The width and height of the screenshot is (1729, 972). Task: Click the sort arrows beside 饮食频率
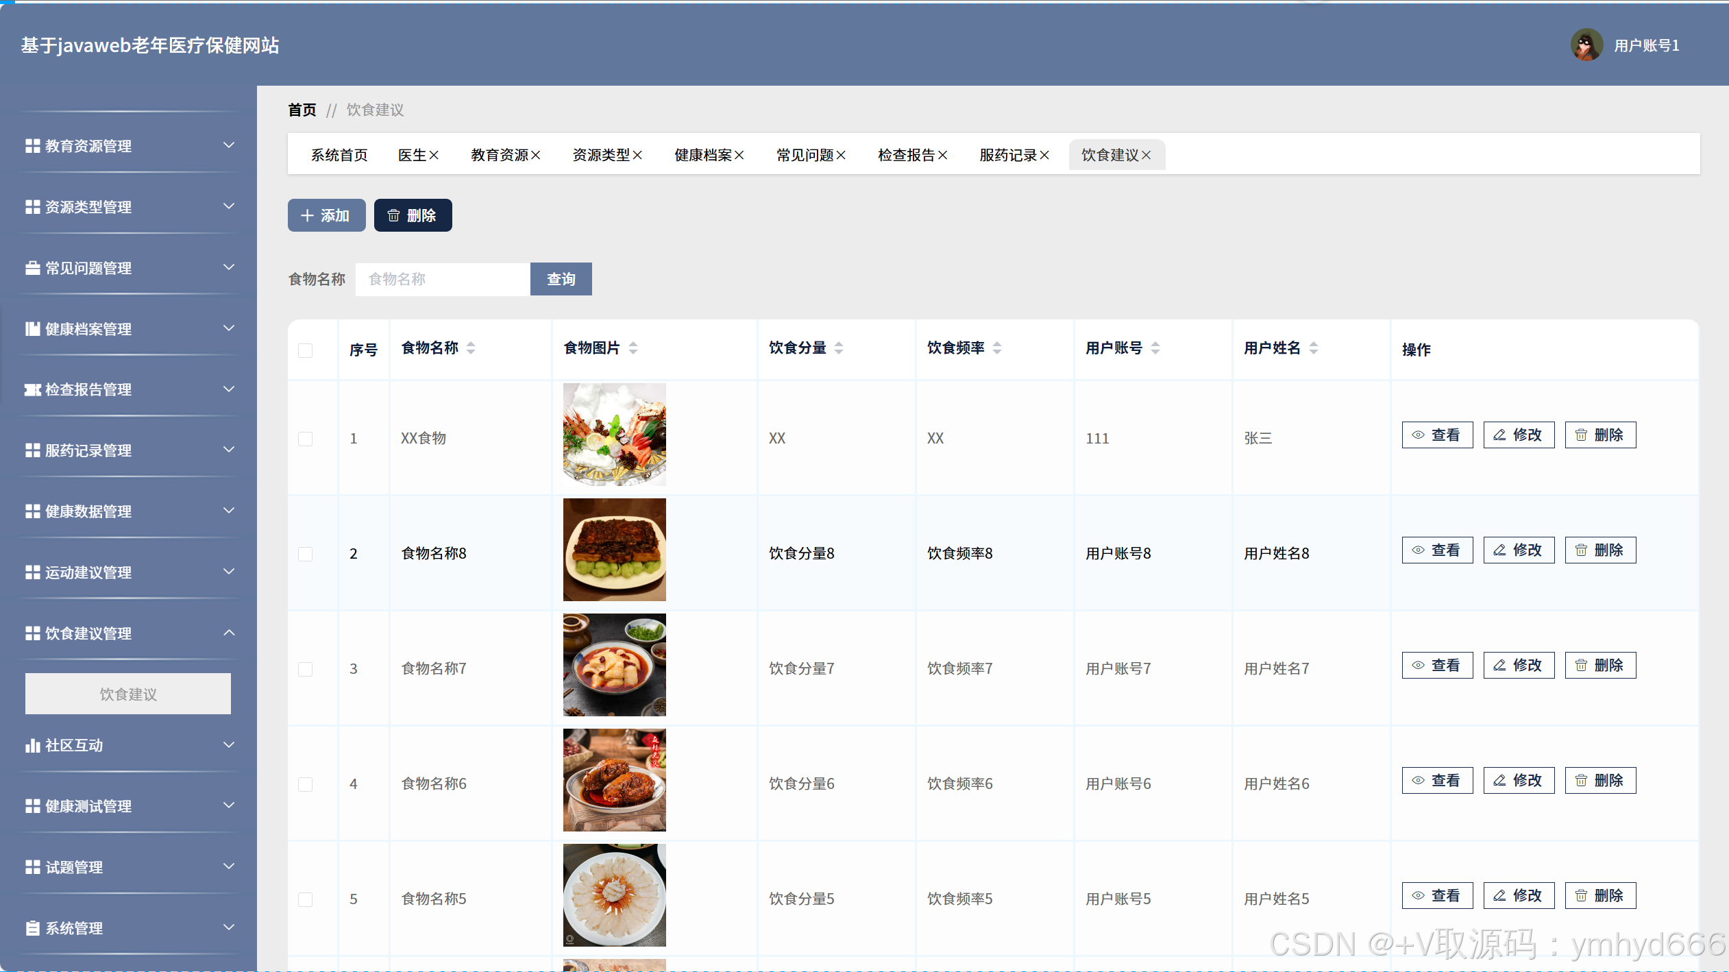pyautogui.click(x=997, y=348)
